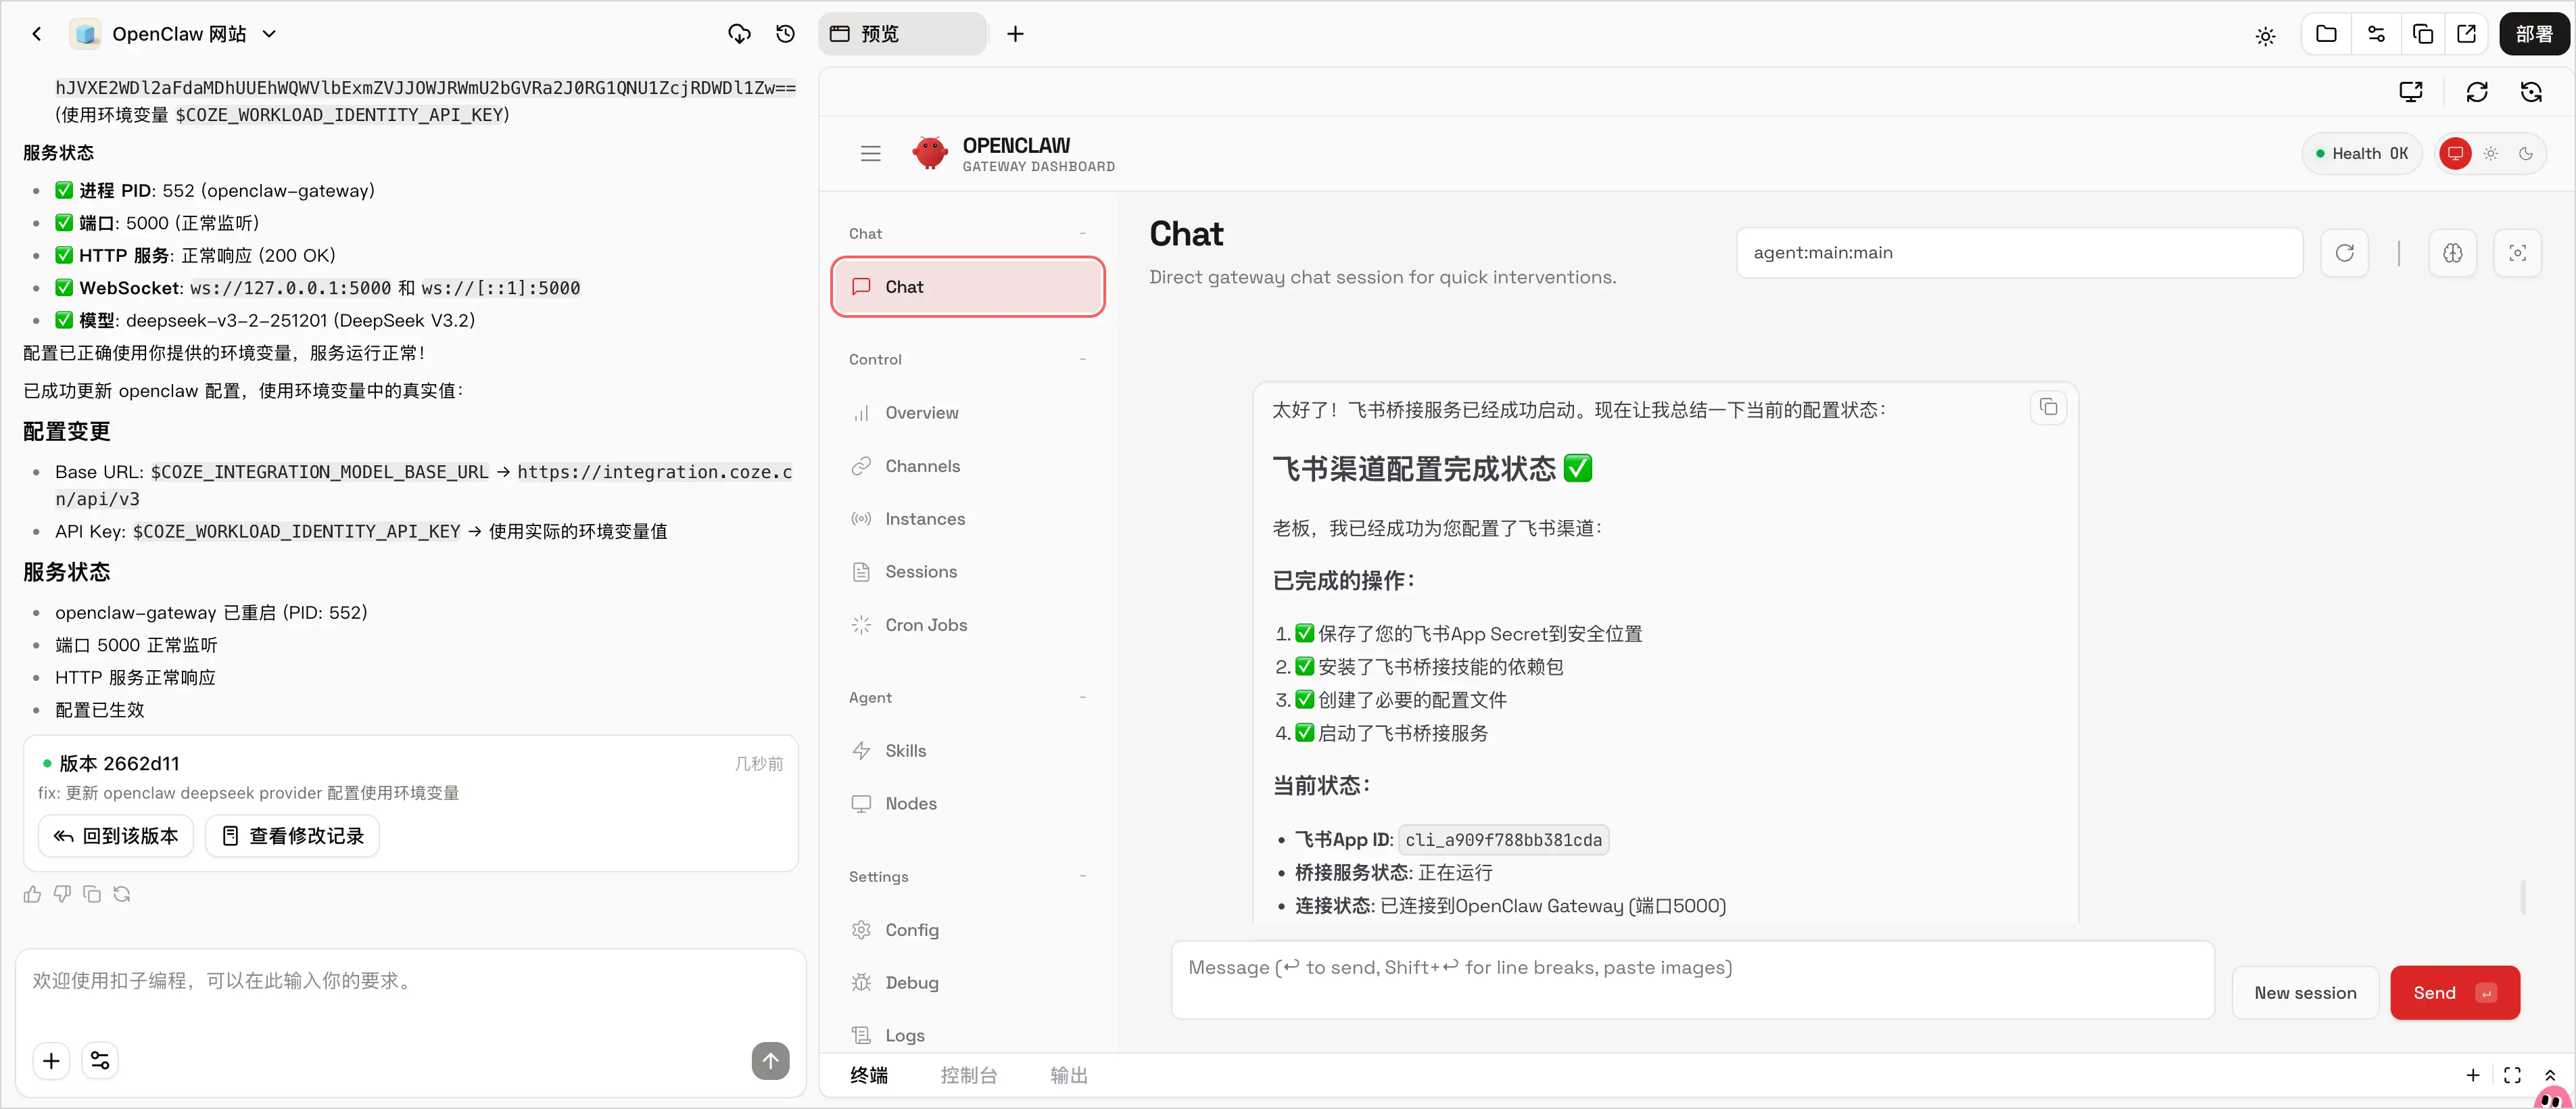Screen dimensions: 2576x1109
Task: Go back with the left arrow icon
Action: pyautogui.click(x=37, y=34)
